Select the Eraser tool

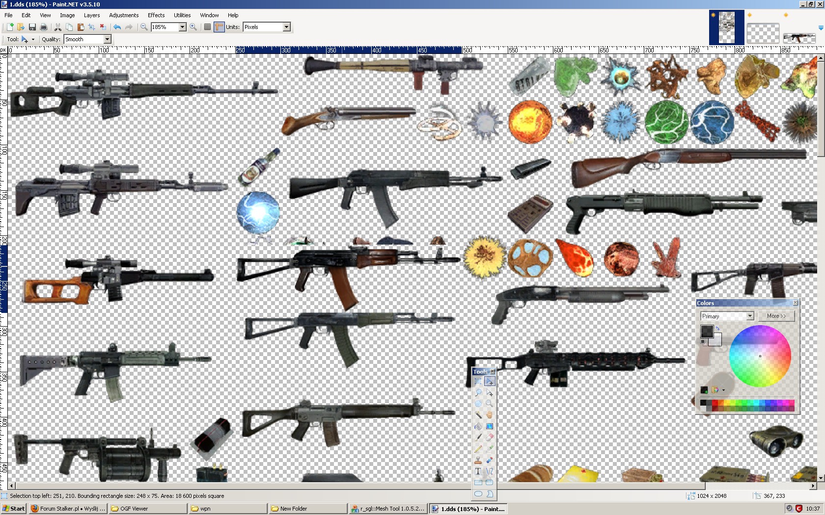(489, 438)
